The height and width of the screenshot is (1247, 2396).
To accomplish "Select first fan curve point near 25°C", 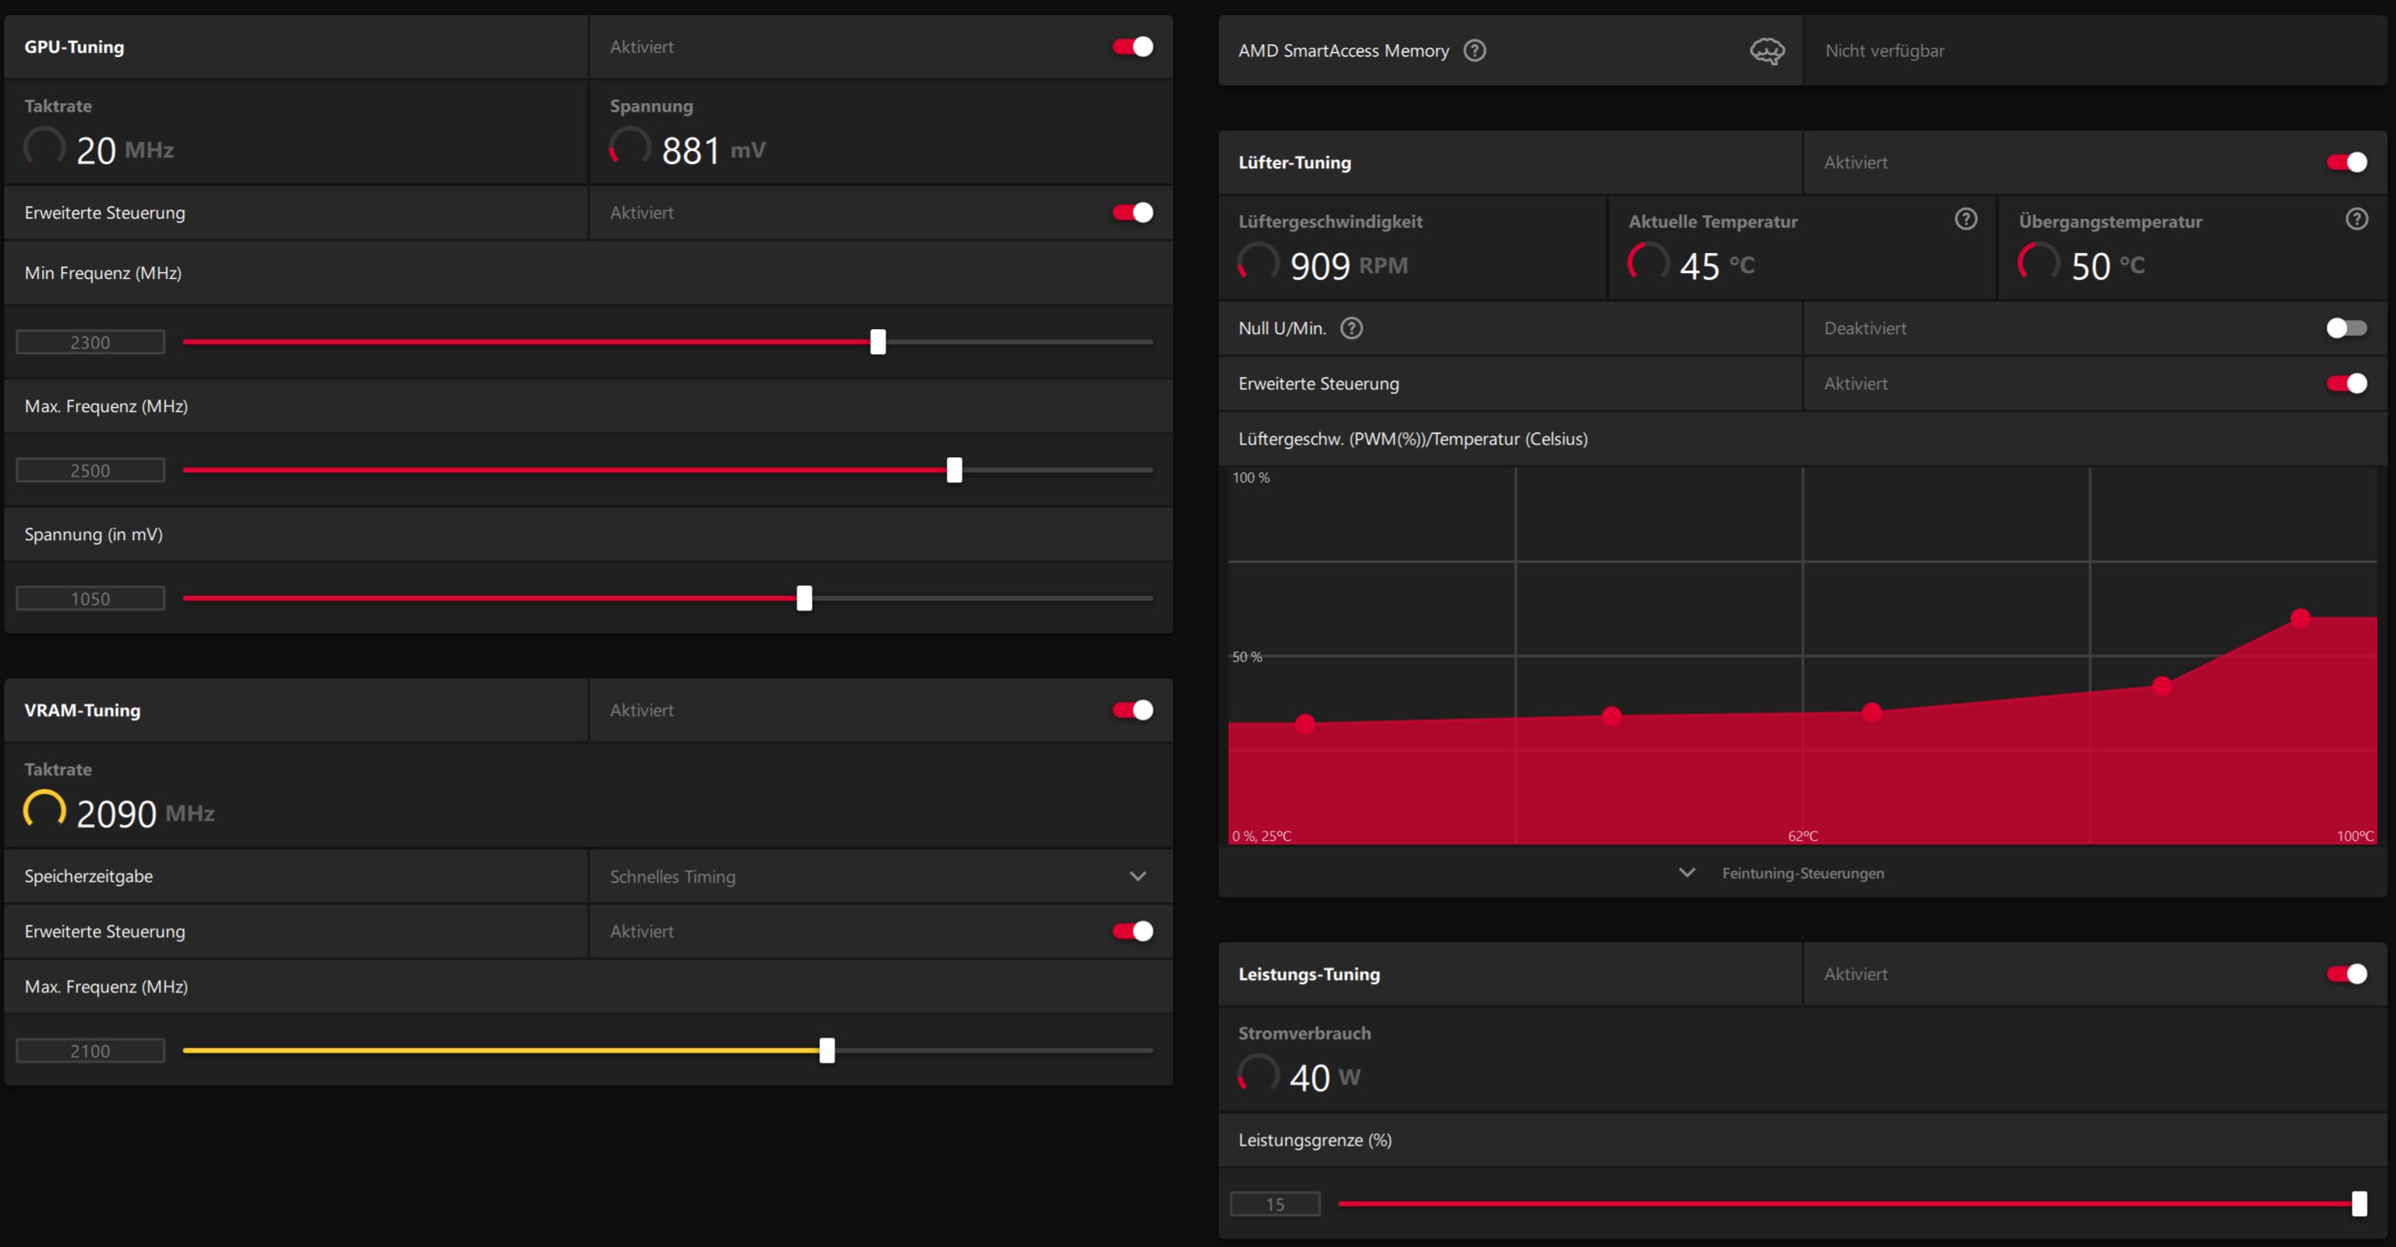I will click(x=1305, y=724).
